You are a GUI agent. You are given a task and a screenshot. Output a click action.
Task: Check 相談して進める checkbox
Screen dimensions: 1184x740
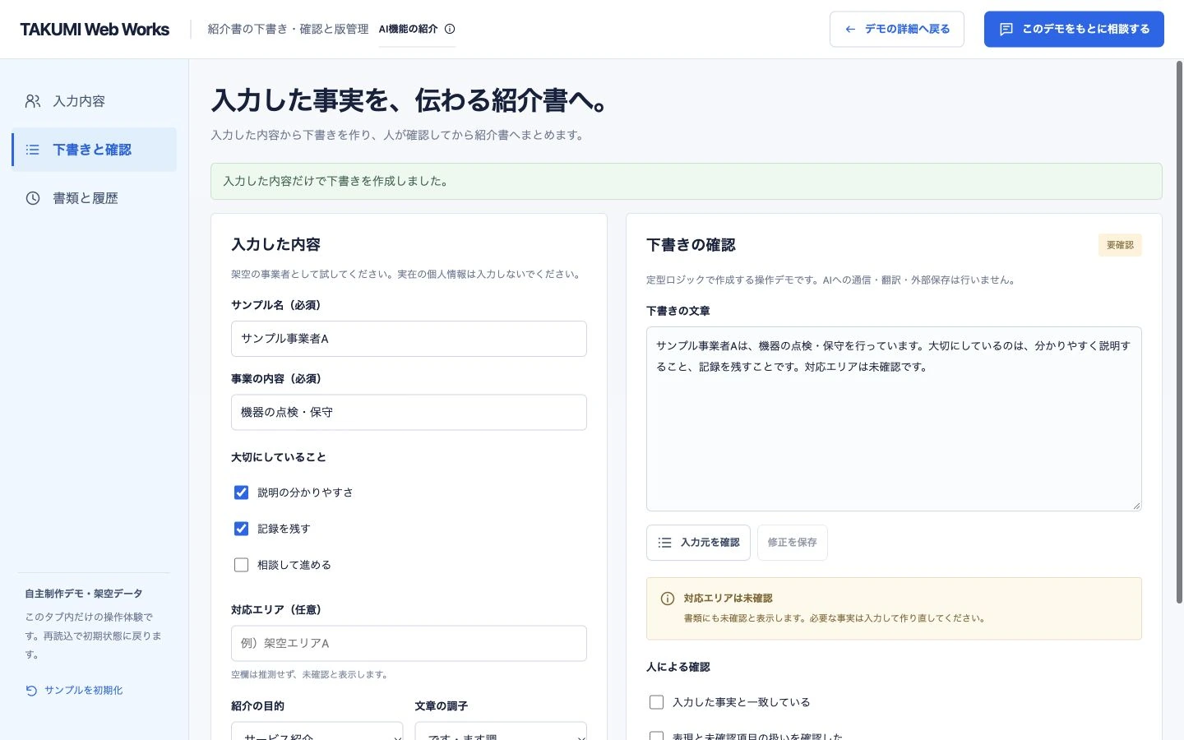click(241, 565)
